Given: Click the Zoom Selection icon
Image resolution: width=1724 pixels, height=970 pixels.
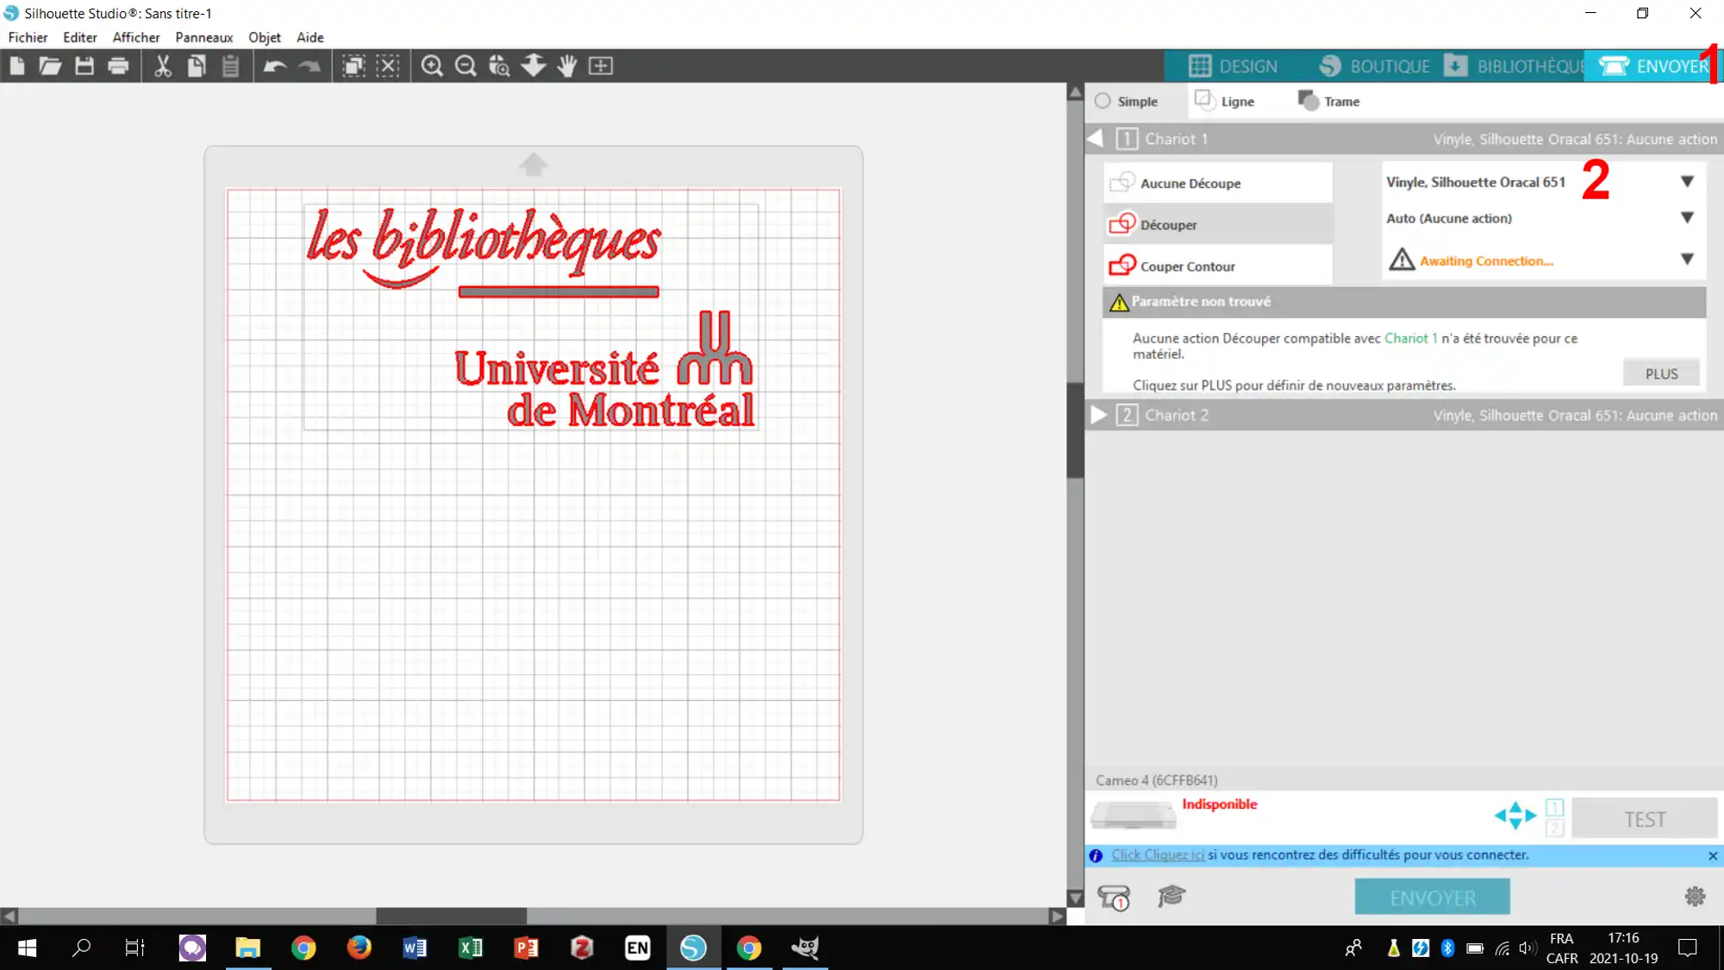Looking at the screenshot, I should [x=499, y=66].
